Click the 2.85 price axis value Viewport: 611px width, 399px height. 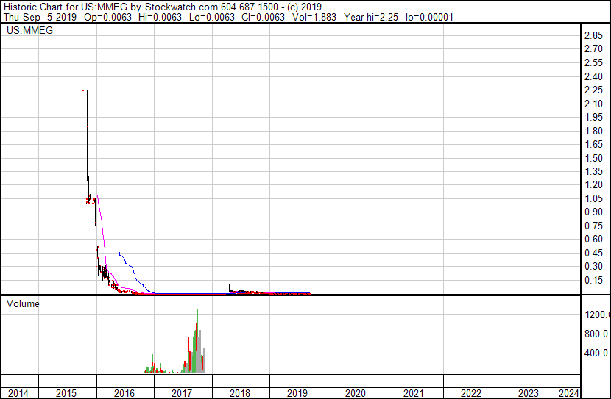tap(594, 35)
